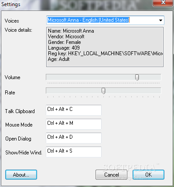Image resolution: width=174 pixels, height=187 pixels.
Task: Click the 'Language: 409' detail line
Action: pyautogui.click(x=64, y=48)
